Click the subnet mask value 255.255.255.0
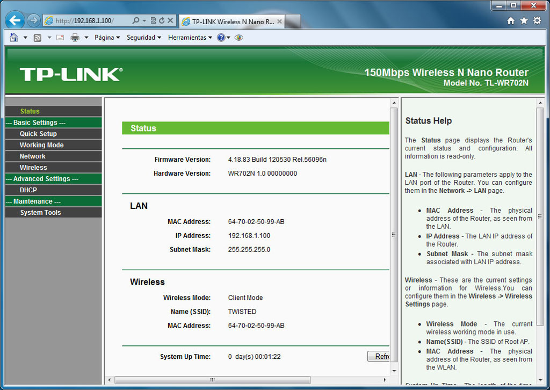The height and width of the screenshot is (390, 550). point(249,250)
